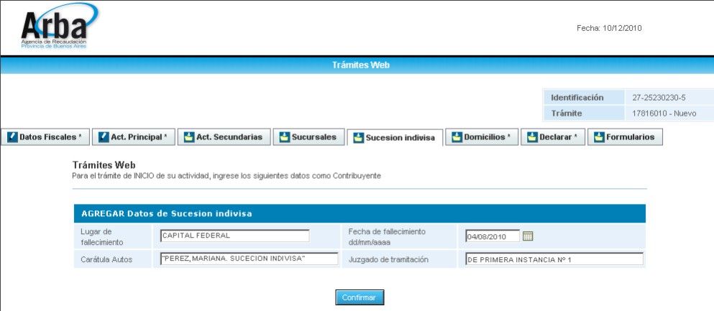Image resolution: width=714 pixels, height=311 pixels.
Task: Click the icon on Sucesion indivisa tab
Action: click(x=358, y=138)
